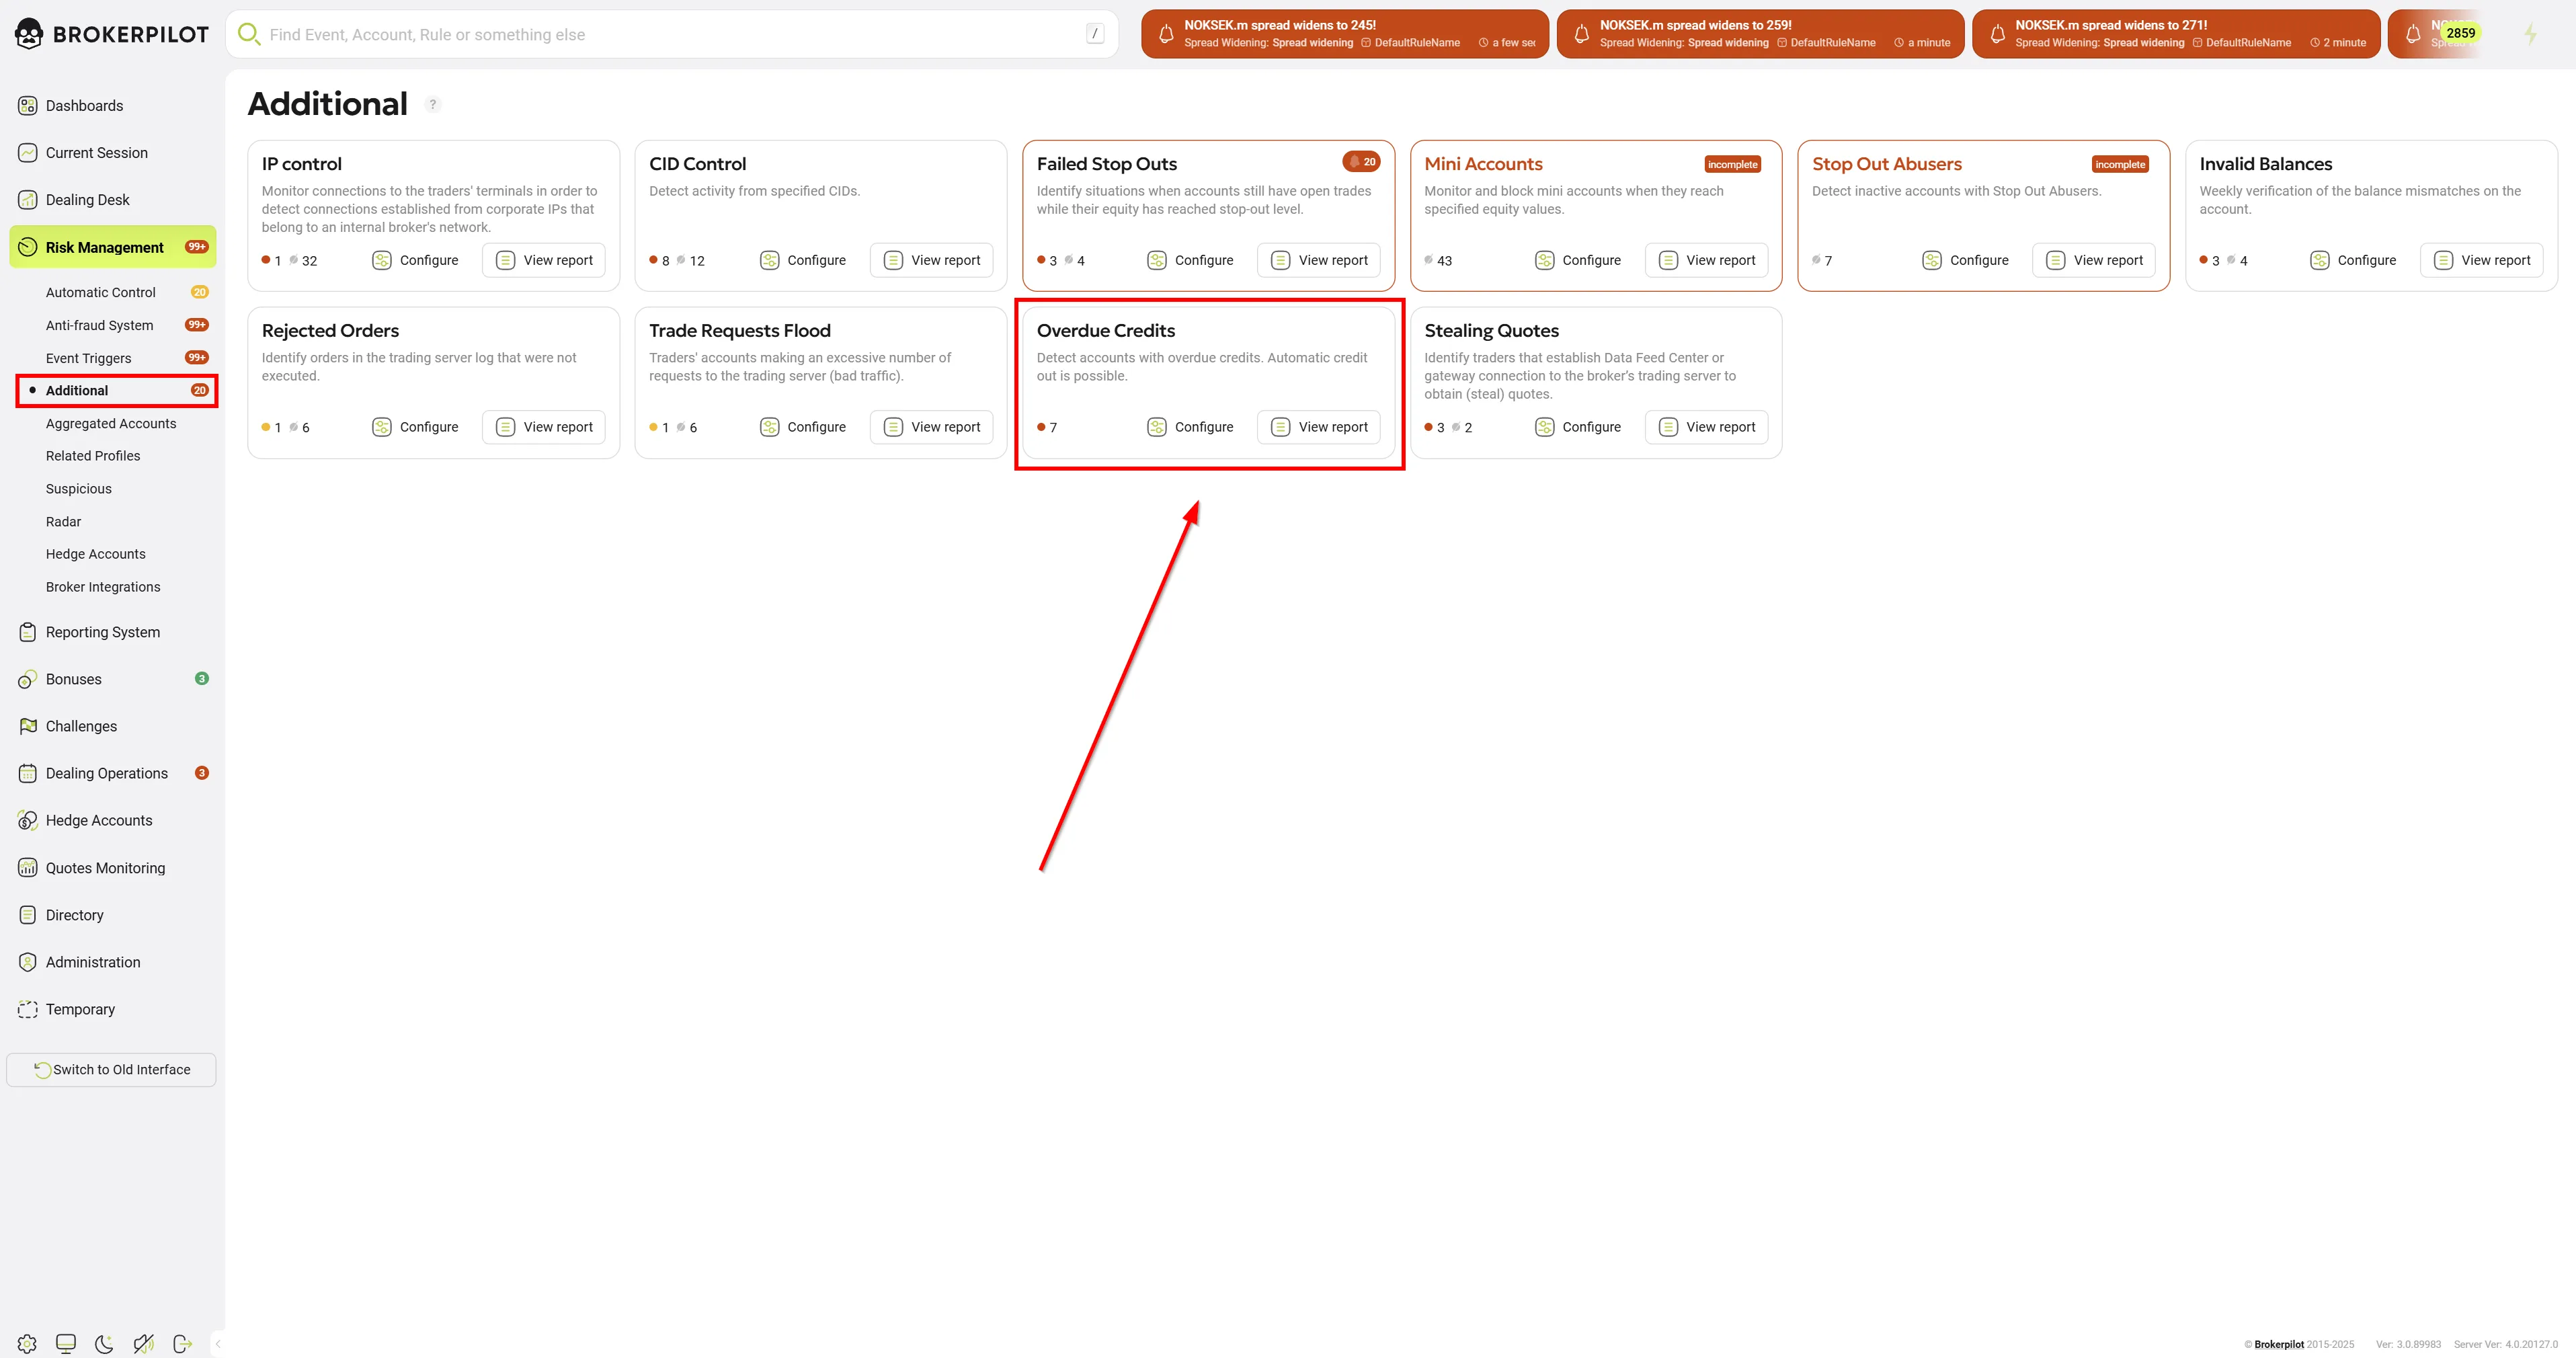Image resolution: width=2576 pixels, height=1358 pixels.
Task: Click the slash shortcut key hint in search
Action: coord(1095,34)
